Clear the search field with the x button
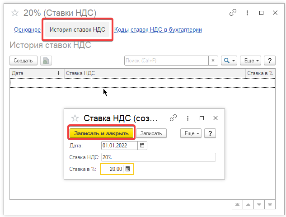 (x=213, y=61)
